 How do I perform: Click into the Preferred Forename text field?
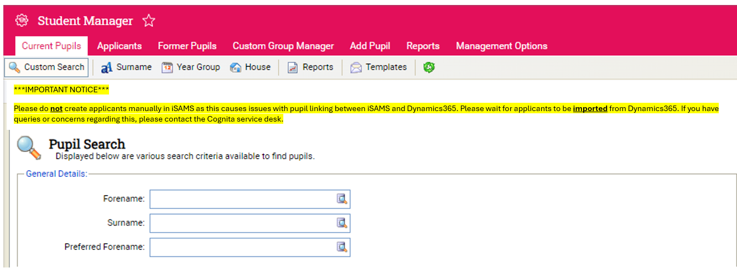(x=242, y=247)
